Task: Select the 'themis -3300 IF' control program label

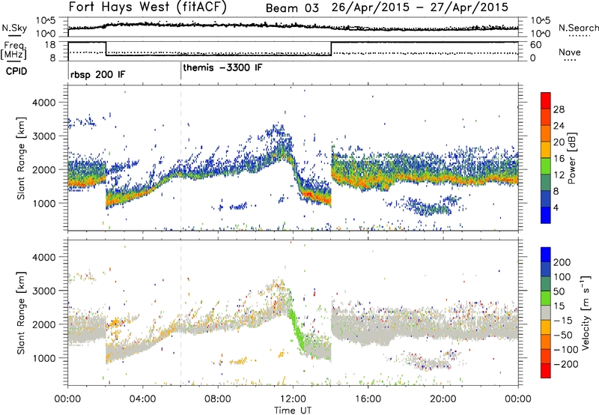Action: pyautogui.click(x=222, y=67)
